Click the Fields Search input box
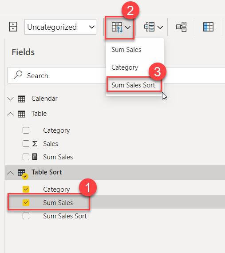This screenshot has height=253, width=225. (116, 75)
